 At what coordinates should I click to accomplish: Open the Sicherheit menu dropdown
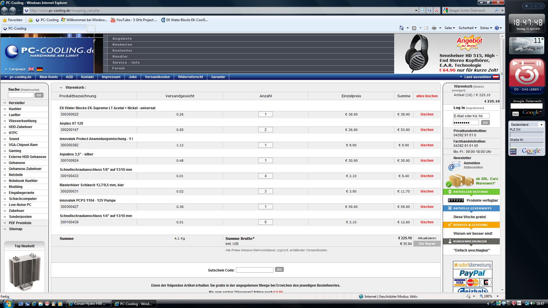[x=468, y=28]
